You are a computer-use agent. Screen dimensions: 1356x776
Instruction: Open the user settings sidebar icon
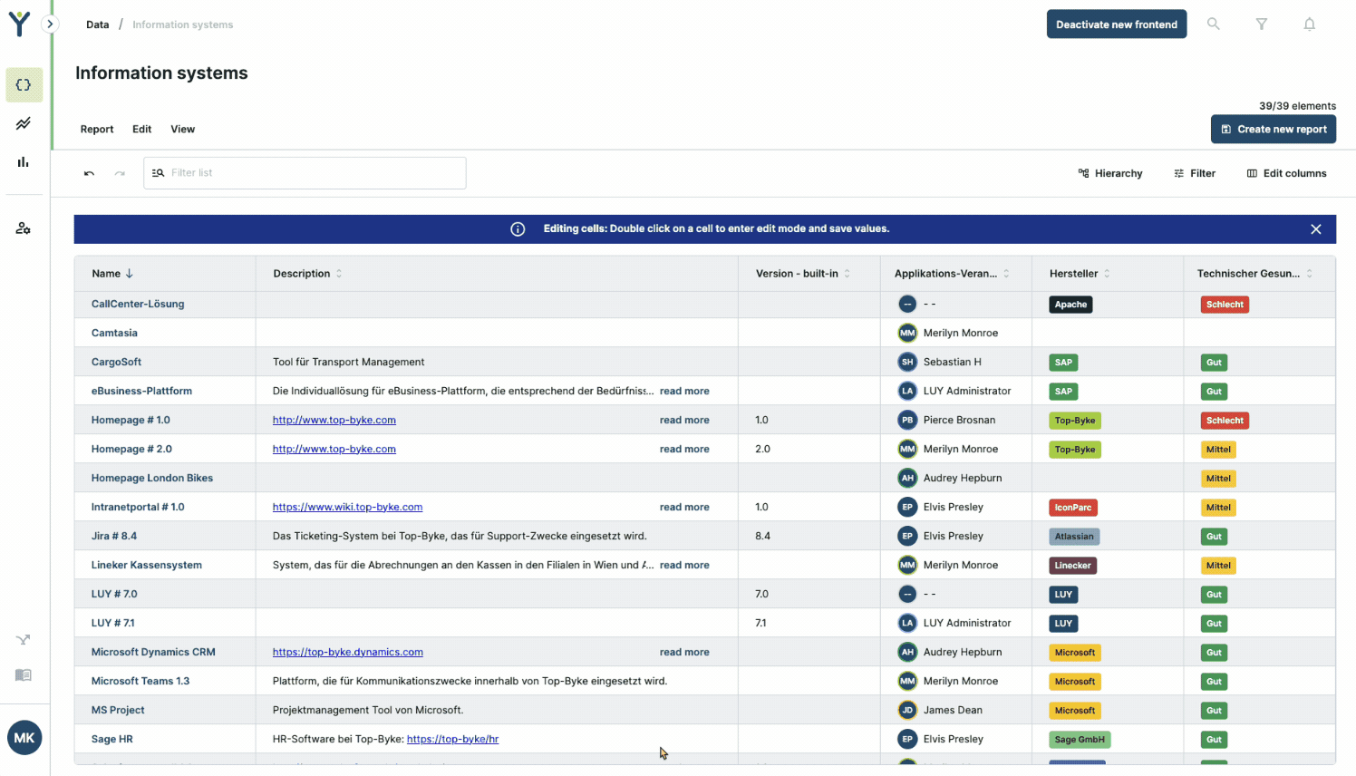pos(24,228)
